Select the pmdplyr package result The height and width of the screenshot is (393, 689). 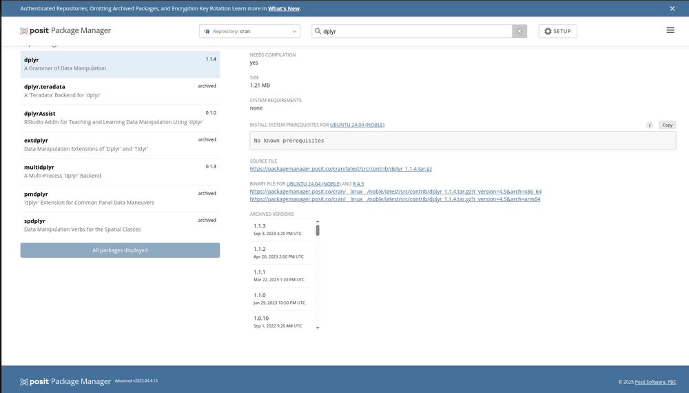(x=120, y=199)
